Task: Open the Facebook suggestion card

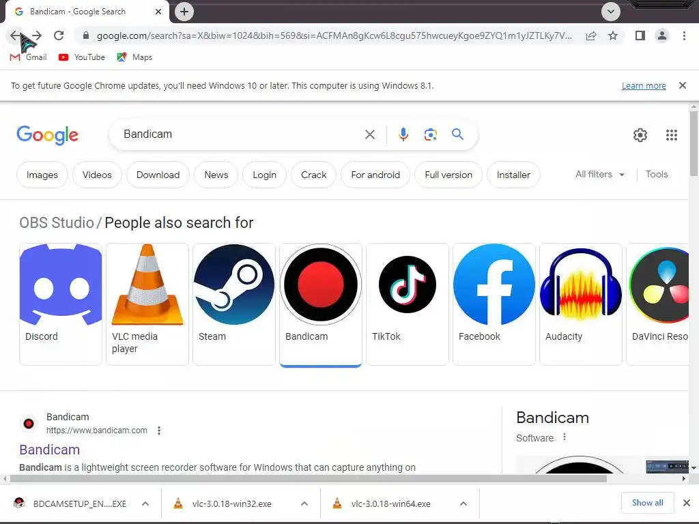Action: (x=494, y=304)
